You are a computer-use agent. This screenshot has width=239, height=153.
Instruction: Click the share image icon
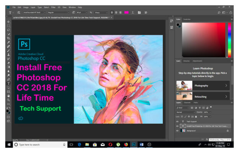pyautogui.click(x=231, y=13)
